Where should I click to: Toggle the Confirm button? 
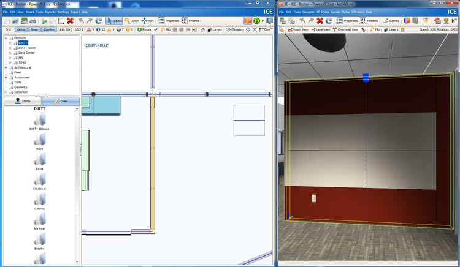point(49,29)
